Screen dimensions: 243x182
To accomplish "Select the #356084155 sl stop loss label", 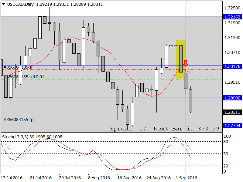I will coord(18,67).
